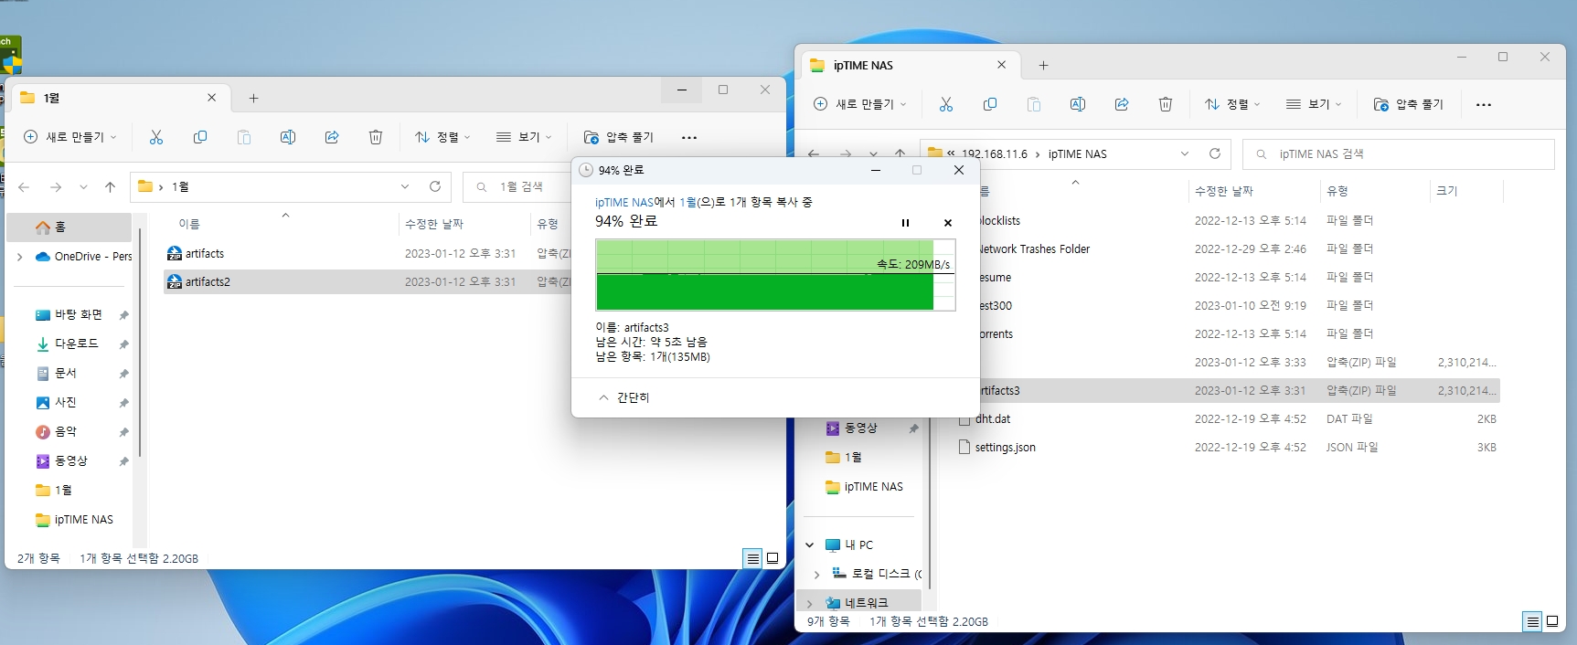Click ipTIME NAS 검색 search box
This screenshot has width=1577, height=645.
1399,153
